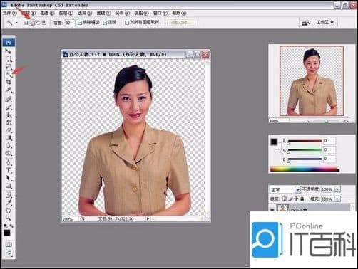Open the Window (窗口) menu
Screen dimensions: 358x269
[160, 14]
